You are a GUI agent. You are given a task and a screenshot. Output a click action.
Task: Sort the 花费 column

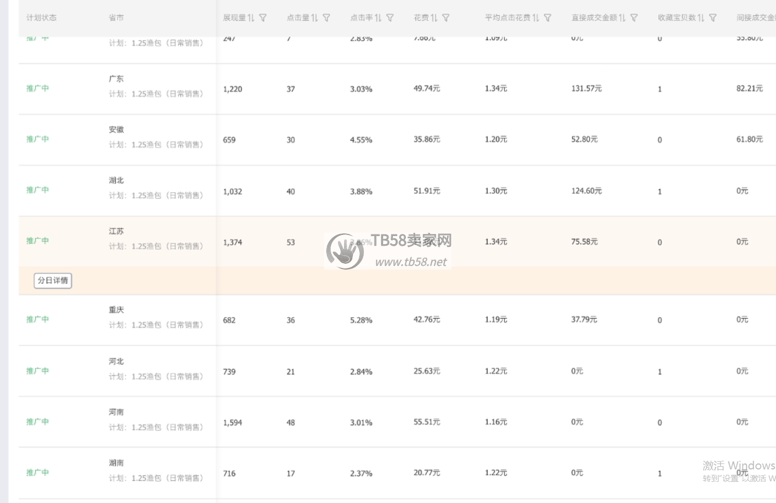434,18
